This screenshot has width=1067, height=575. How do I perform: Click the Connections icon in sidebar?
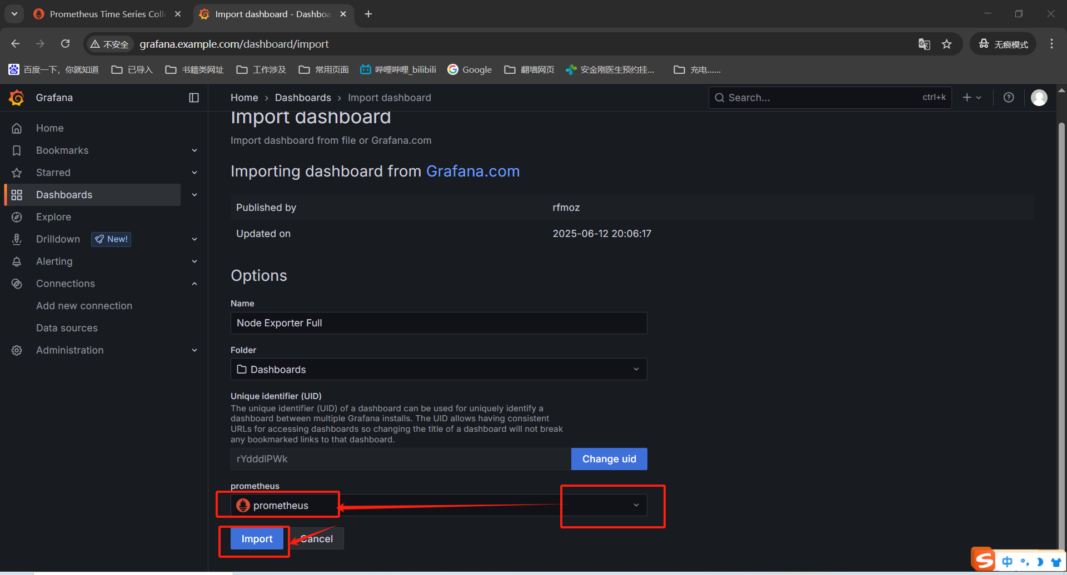coord(17,284)
